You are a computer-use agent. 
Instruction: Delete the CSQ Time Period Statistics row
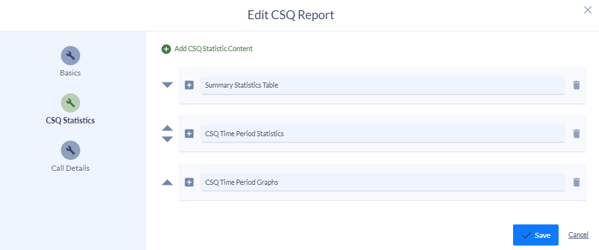(x=577, y=134)
